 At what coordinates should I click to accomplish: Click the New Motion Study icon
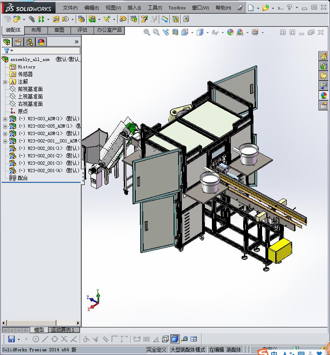tap(123, 19)
